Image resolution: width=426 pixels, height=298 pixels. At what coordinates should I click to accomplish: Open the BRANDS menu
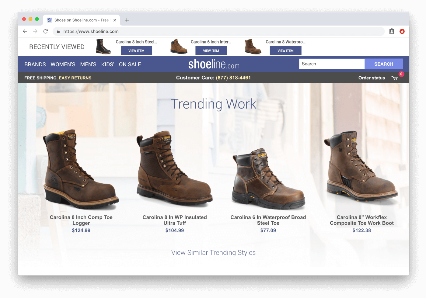[x=35, y=64]
